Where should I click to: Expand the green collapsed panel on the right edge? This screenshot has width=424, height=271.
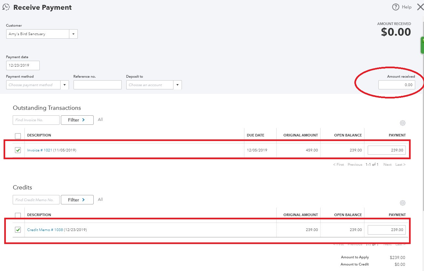pyautogui.click(x=422, y=45)
